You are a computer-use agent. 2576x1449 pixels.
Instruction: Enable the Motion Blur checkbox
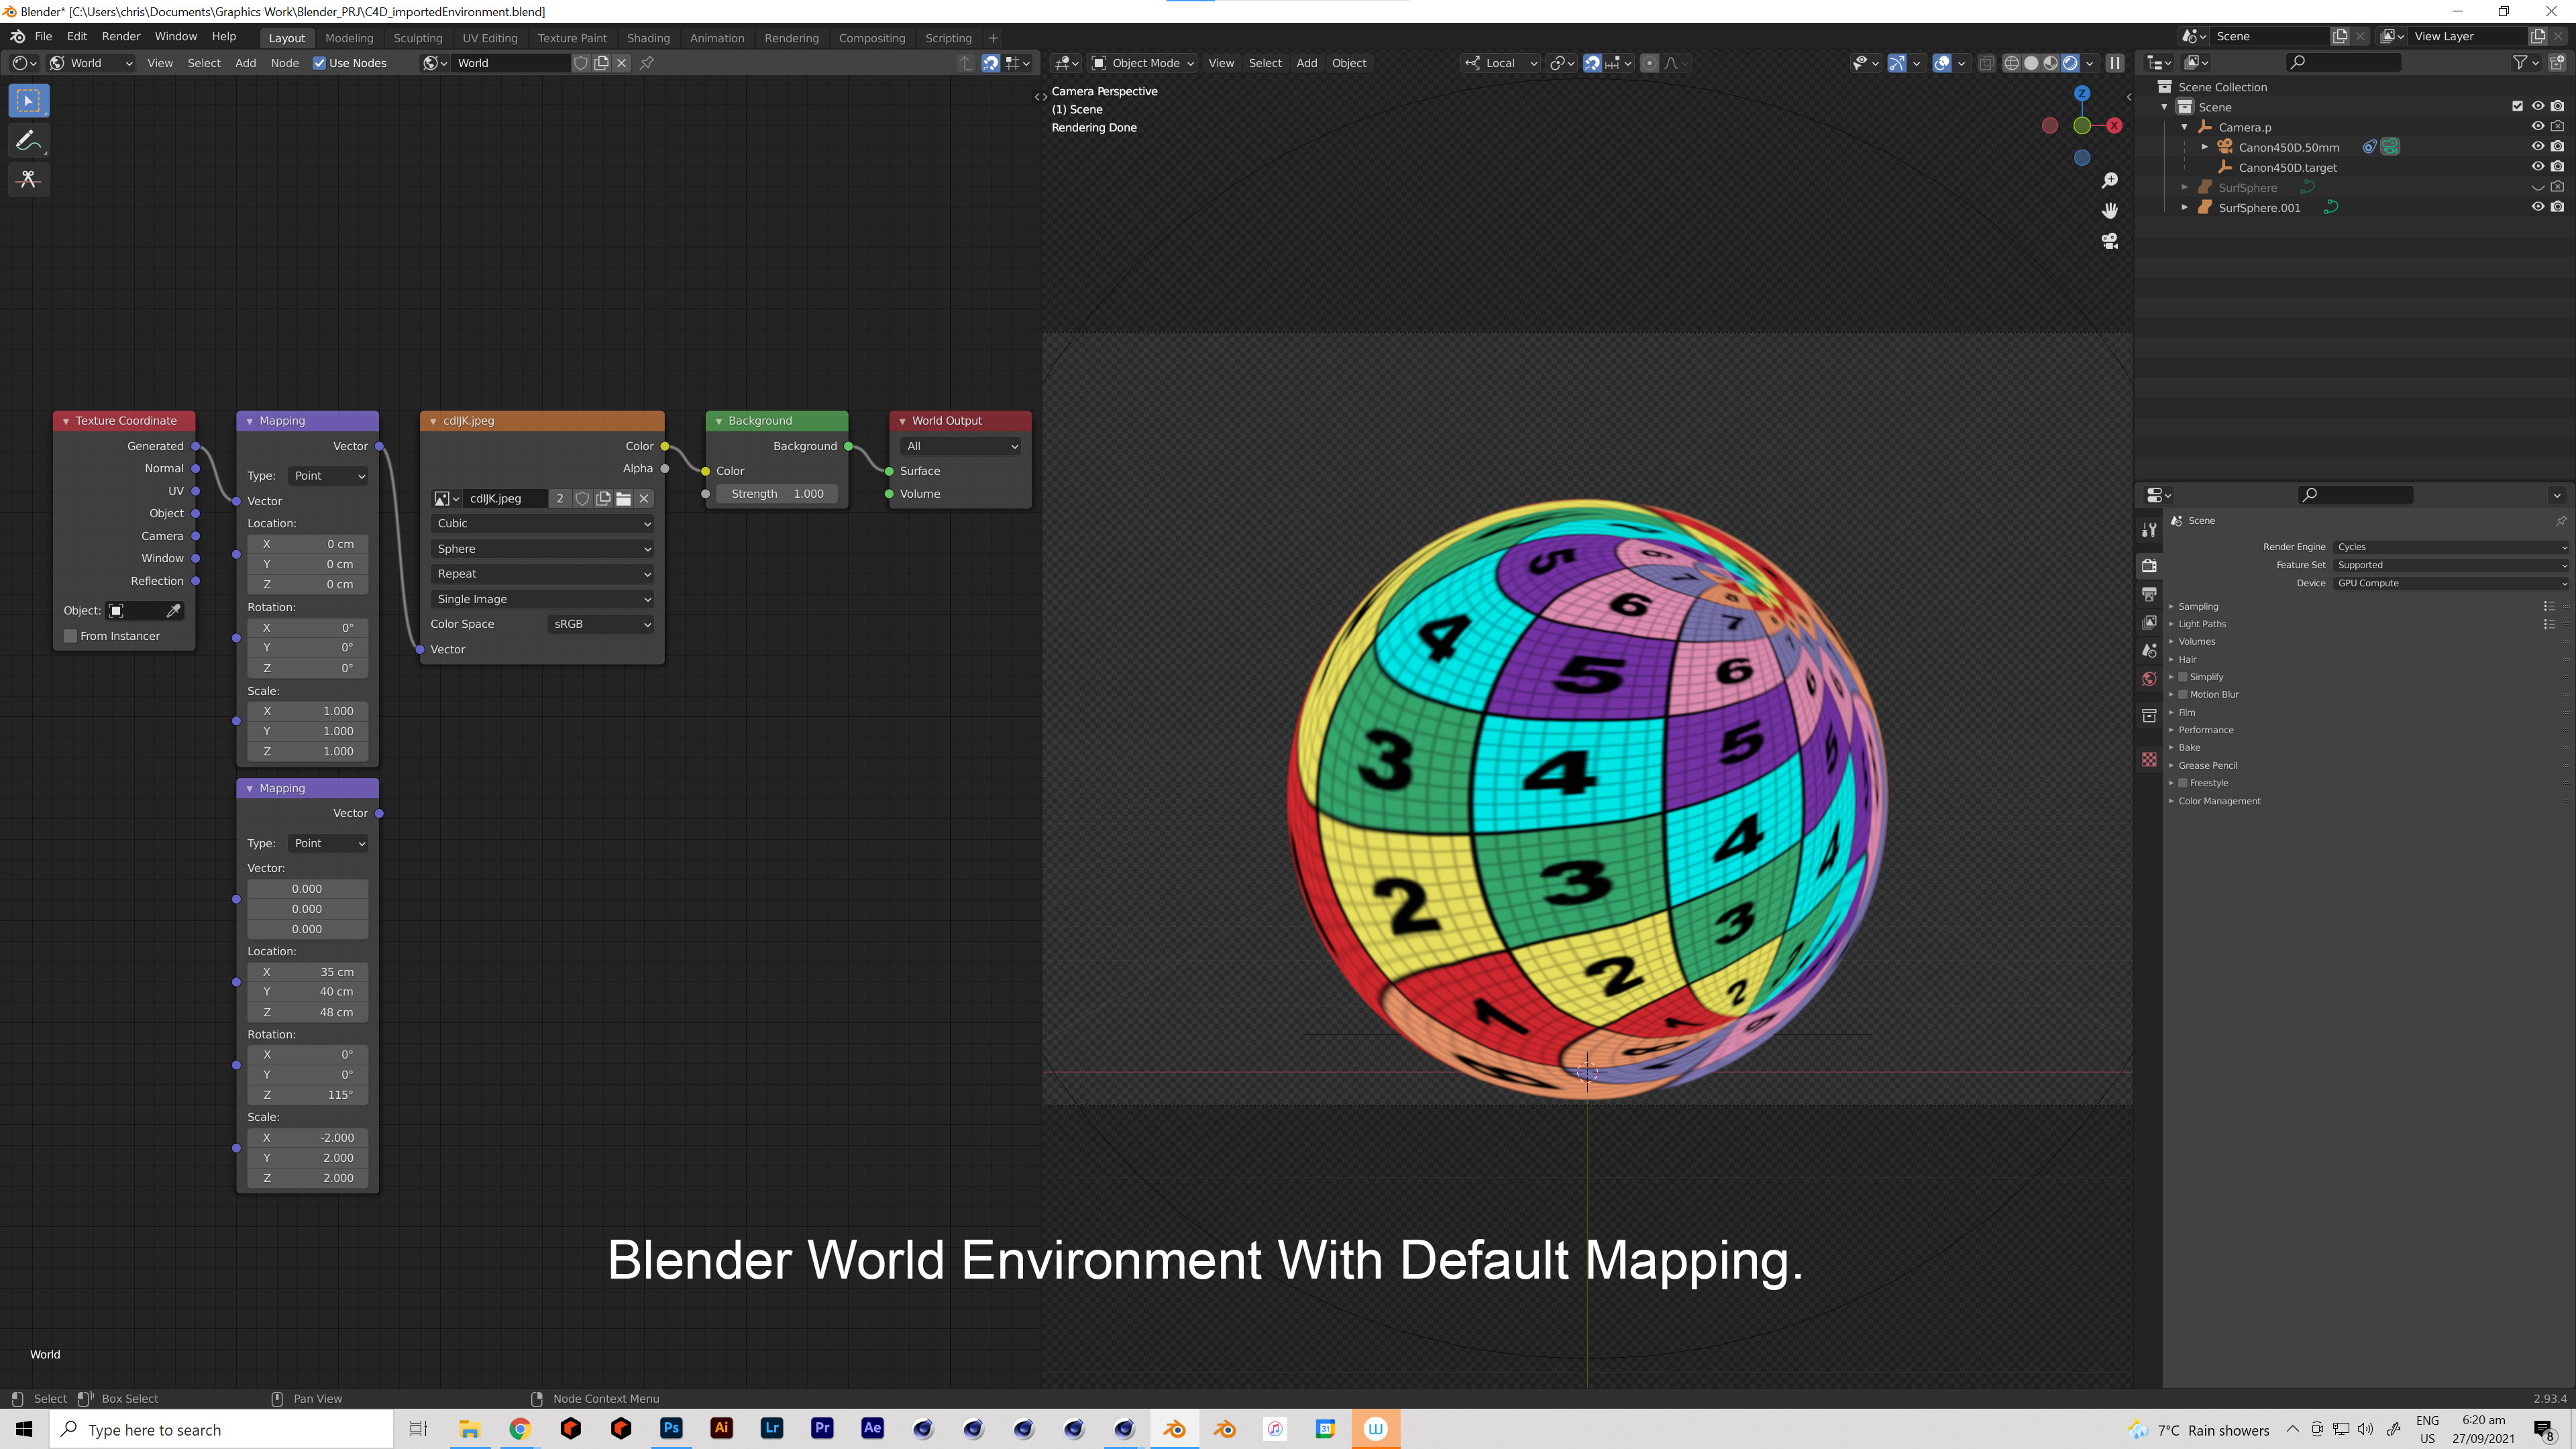pyautogui.click(x=2184, y=694)
